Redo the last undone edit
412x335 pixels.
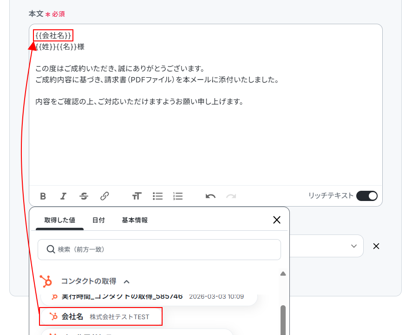coord(231,196)
